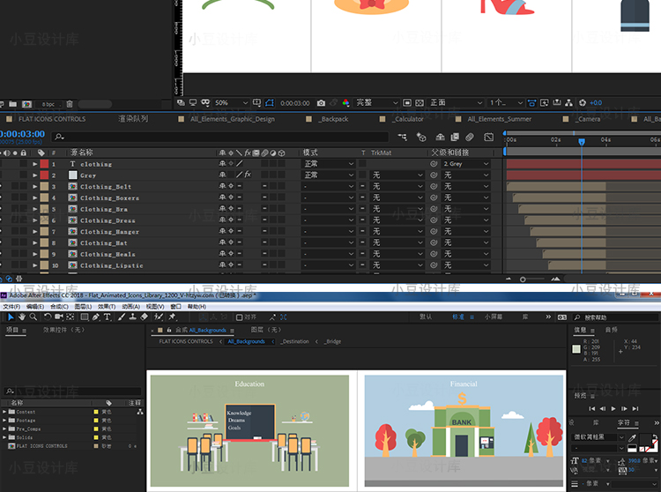Click the _Destination breadcrumb link
Image resolution: width=661 pixels, height=492 pixels.
(x=295, y=341)
